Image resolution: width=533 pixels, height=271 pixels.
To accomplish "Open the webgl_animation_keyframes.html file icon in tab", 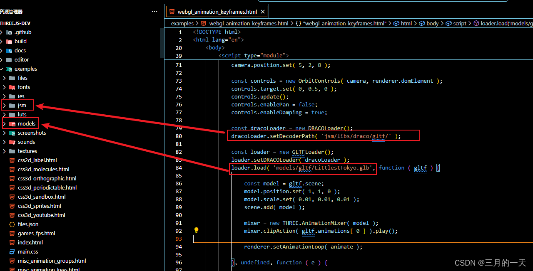I will [x=172, y=11].
